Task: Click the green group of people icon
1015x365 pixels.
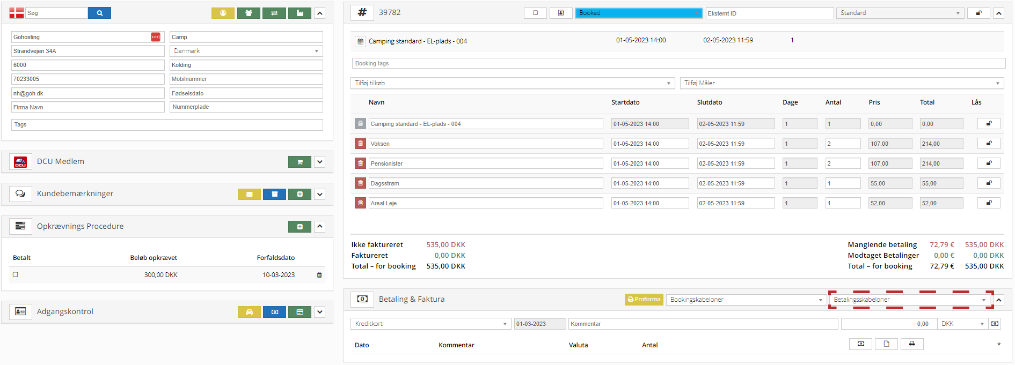Action: (249, 13)
